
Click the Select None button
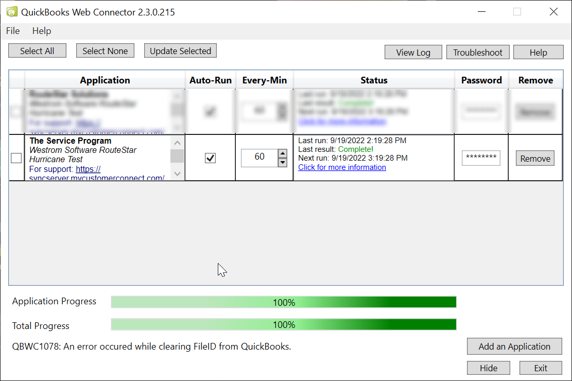coord(105,51)
